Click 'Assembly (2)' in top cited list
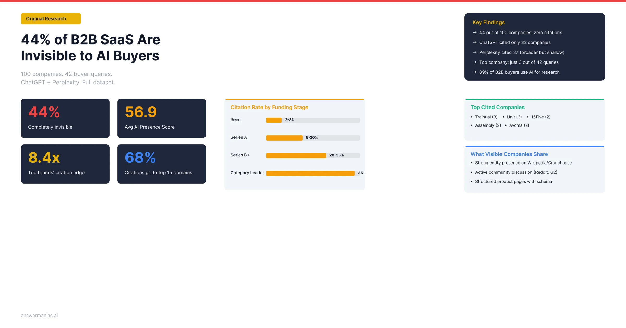This screenshot has width=626, height=328. point(488,125)
